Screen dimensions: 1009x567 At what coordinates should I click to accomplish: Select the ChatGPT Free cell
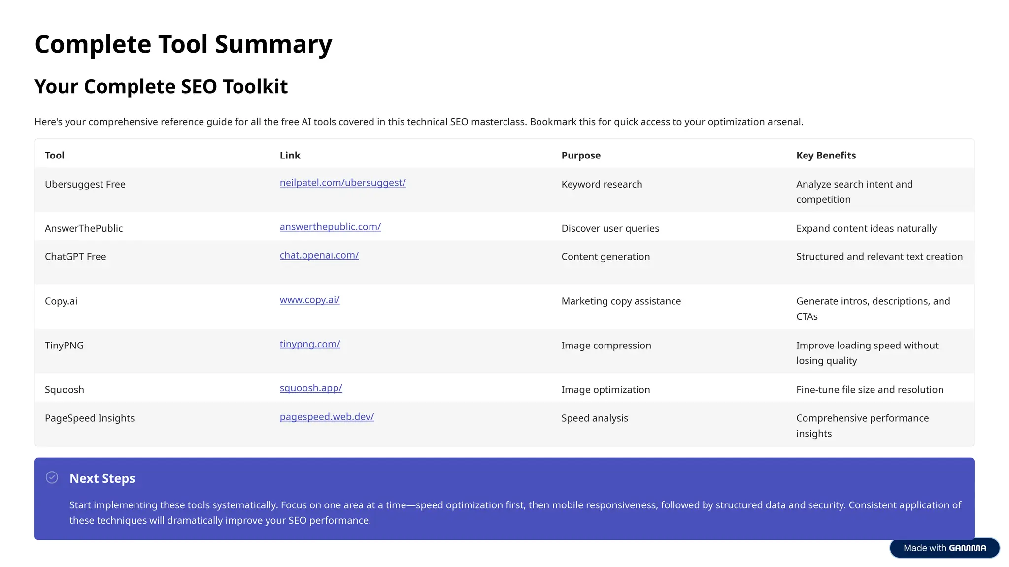75,257
